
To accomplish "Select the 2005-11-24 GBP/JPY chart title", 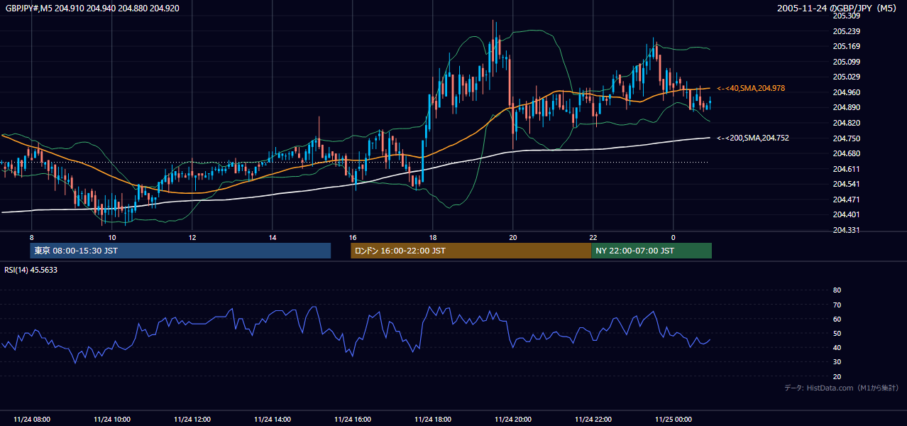I will tap(837, 8).
